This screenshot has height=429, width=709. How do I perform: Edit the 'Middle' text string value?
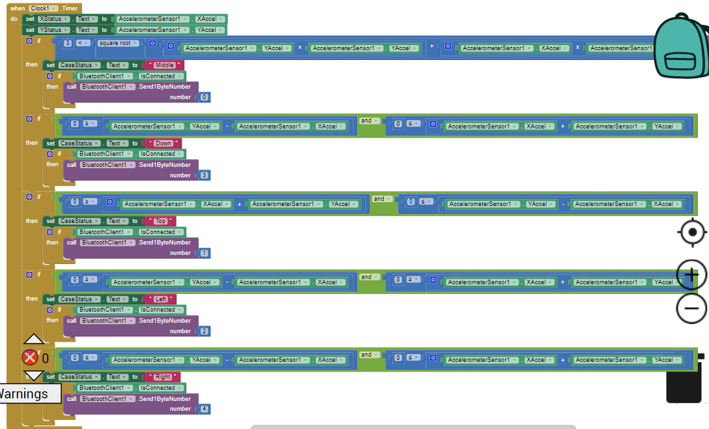164,65
